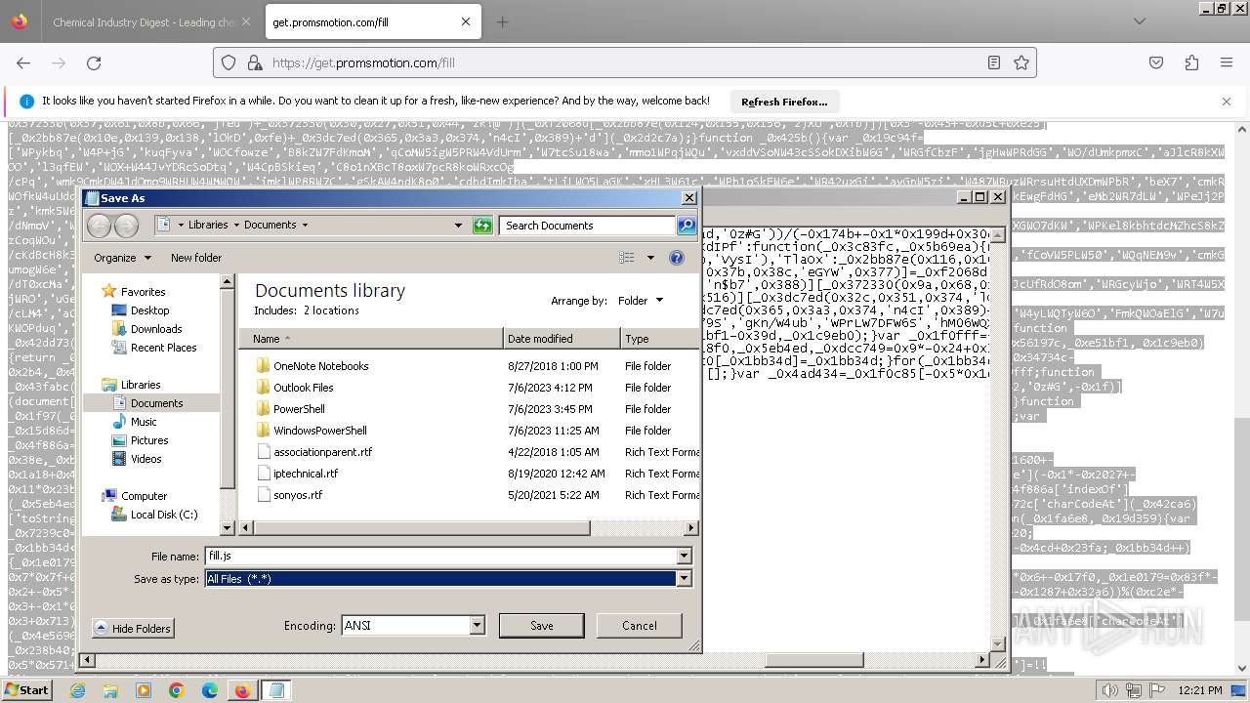This screenshot has height=703, width=1250.
Task: Select Computer in navigation pane
Action: click(x=144, y=496)
